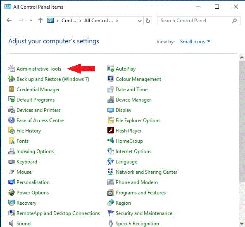The height and width of the screenshot is (227, 245).
Task: Open the Internet Options icon
Action: (111, 151)
